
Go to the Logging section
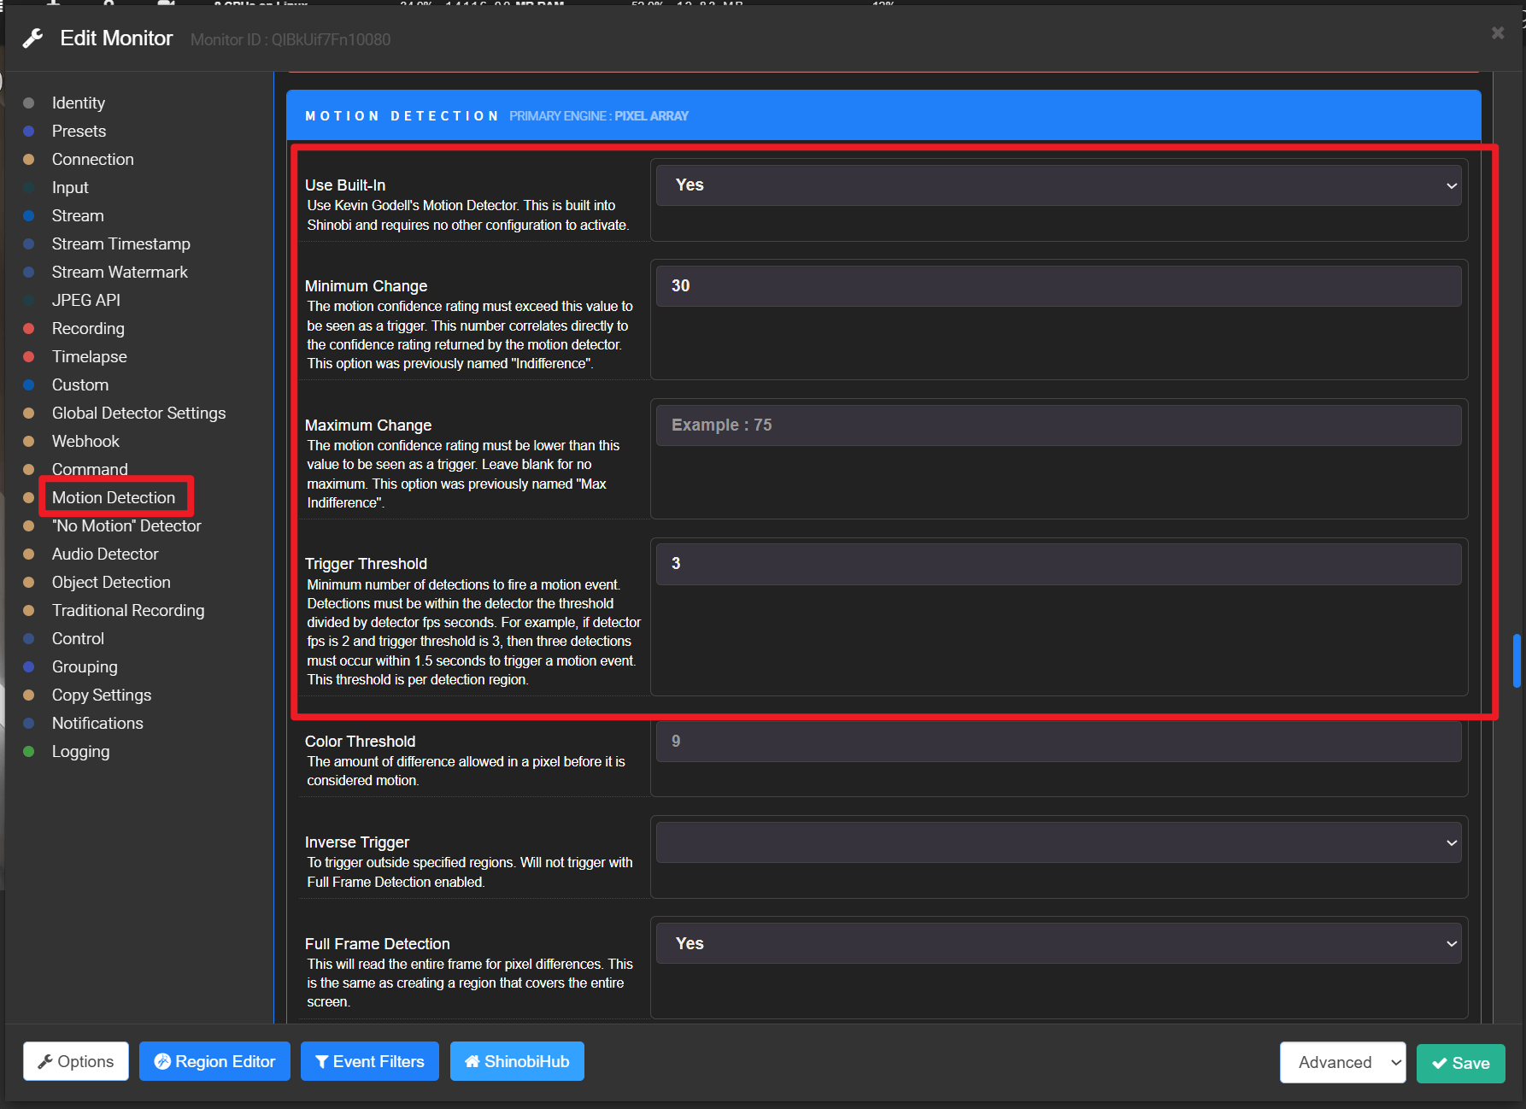(x=80, y=751)
